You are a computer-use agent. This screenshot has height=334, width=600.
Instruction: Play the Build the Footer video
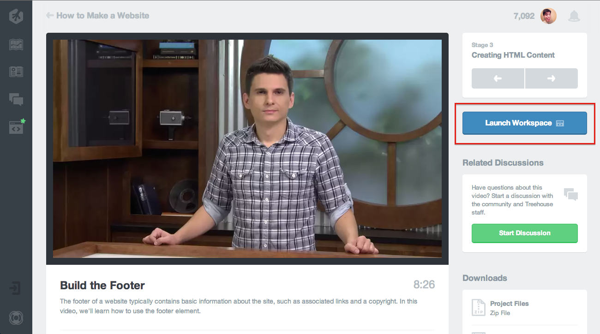(x=247, y=149)
